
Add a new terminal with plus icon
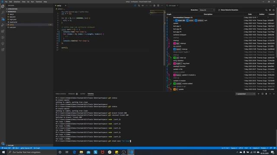point(258,94)
